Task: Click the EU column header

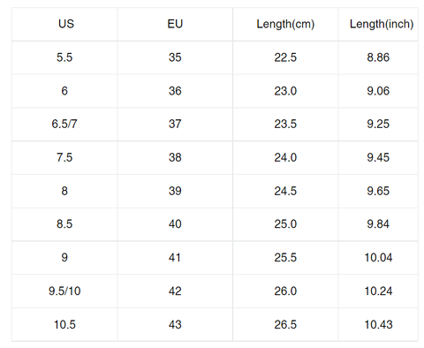Action: click(175, 24)
